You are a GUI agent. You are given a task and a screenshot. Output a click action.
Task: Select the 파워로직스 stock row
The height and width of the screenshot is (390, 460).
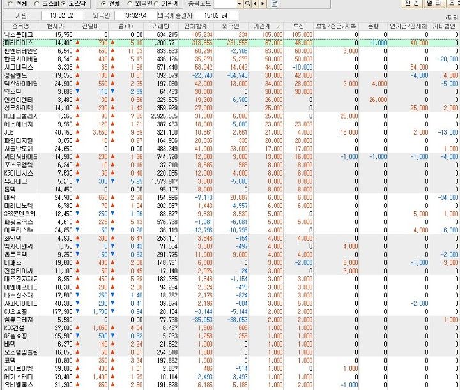point(231,222)
